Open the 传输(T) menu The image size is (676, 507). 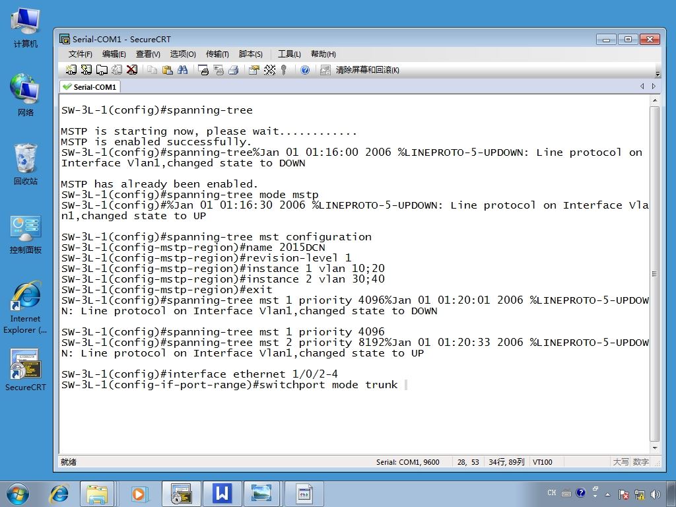[x=217, y=54]
